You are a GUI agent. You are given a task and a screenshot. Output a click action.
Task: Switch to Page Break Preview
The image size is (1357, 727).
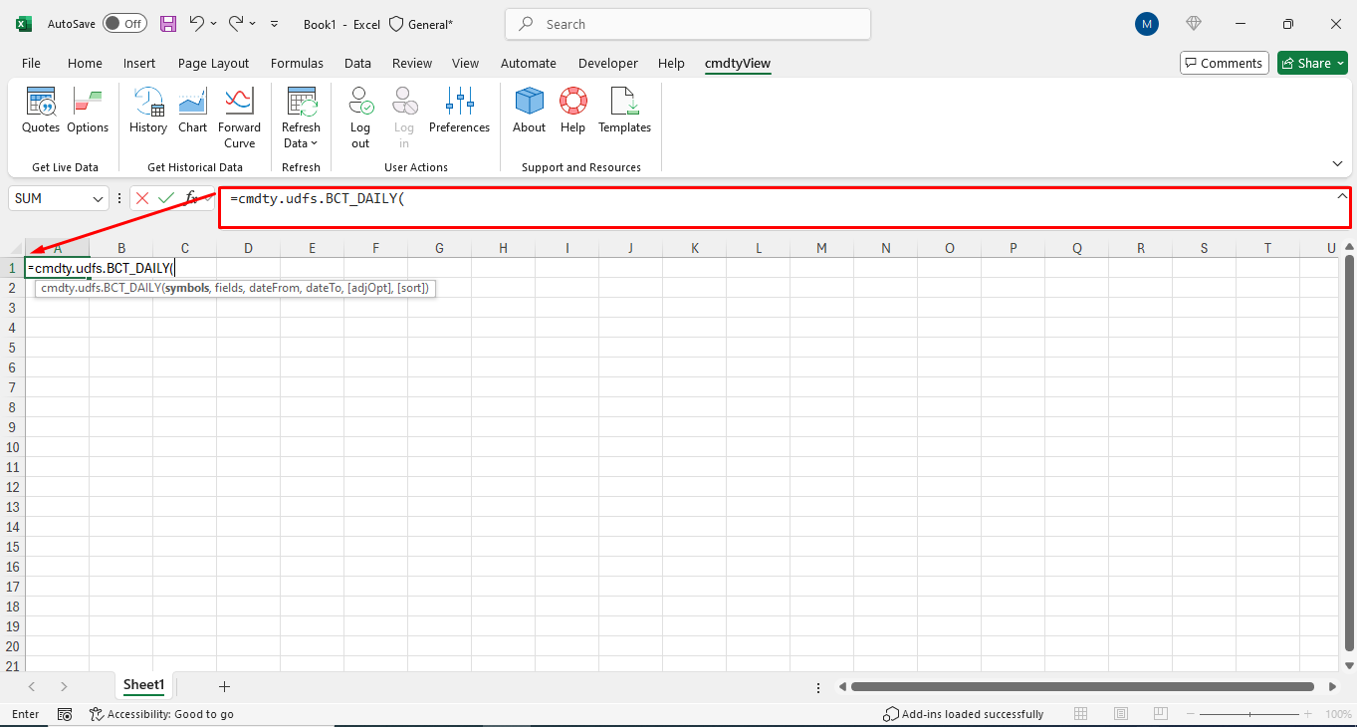click(1161, 714)
